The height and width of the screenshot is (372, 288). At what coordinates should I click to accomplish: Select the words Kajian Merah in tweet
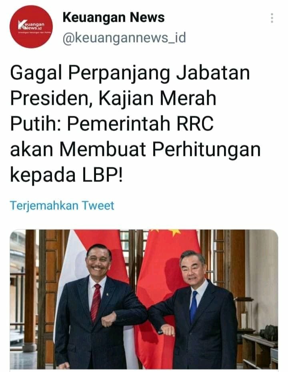[x=157, y=98]
